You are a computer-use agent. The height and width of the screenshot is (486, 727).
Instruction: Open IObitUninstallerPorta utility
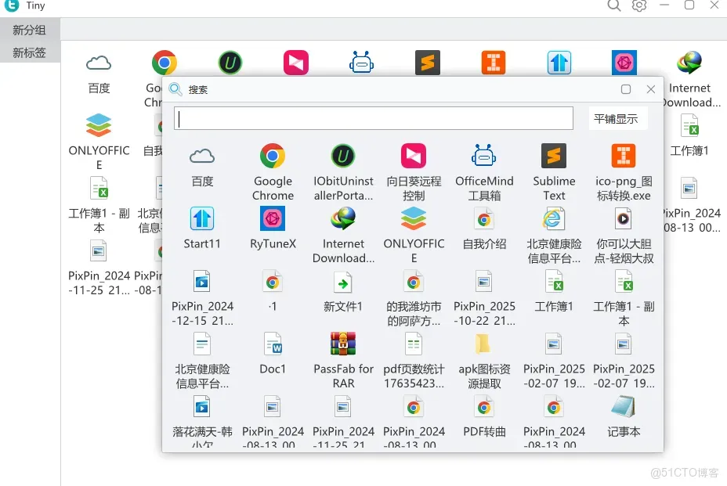(343, 156)
